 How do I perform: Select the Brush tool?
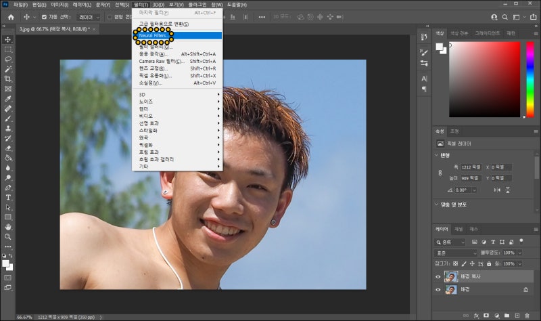tap(8, 119)
